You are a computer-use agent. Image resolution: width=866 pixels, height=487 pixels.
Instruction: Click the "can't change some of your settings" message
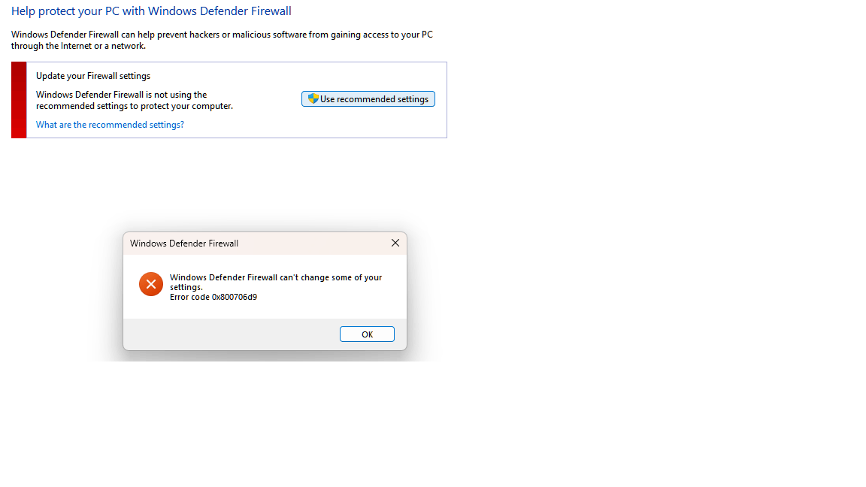[276, 282]
